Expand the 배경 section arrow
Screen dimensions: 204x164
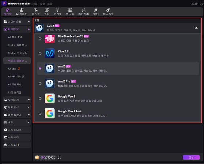pyautogui.click(x=29, y=122)
